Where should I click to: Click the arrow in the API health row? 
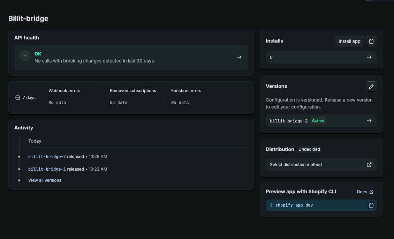pyautogui.click(x=239, y=57)
